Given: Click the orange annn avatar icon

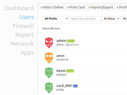Looking at the screenshot, I should click(x=49, y=57).
